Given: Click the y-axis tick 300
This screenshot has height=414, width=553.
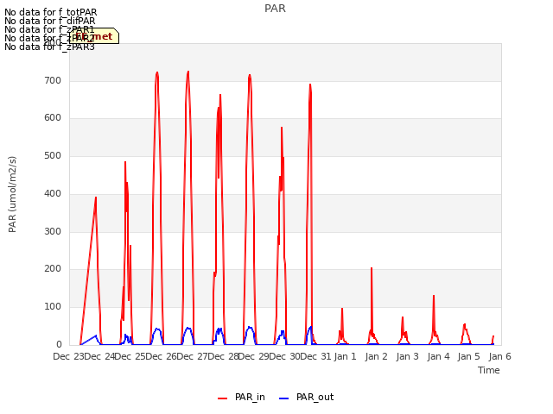Looking at the screenshot, I should pos(53,232).
